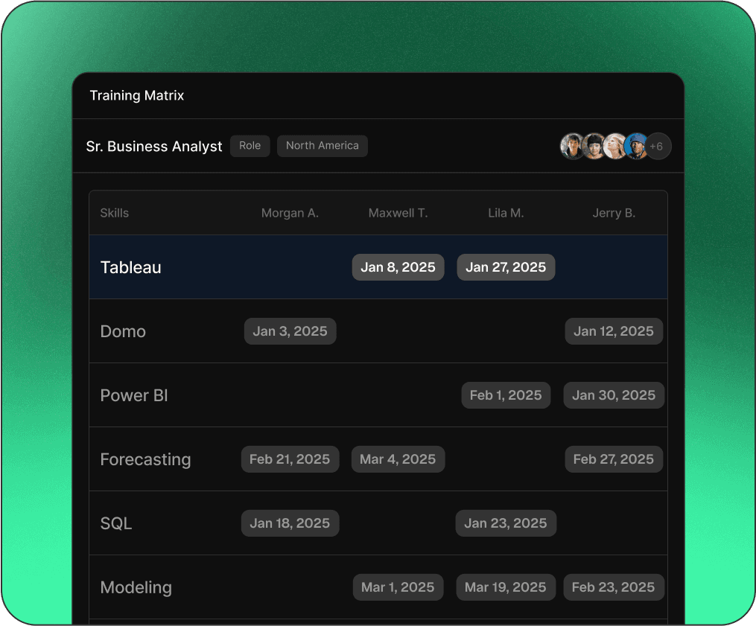This screenshot has height=626, width=756.
Task: Click the Morgan A. column header
Action: (x=290, y=213)
